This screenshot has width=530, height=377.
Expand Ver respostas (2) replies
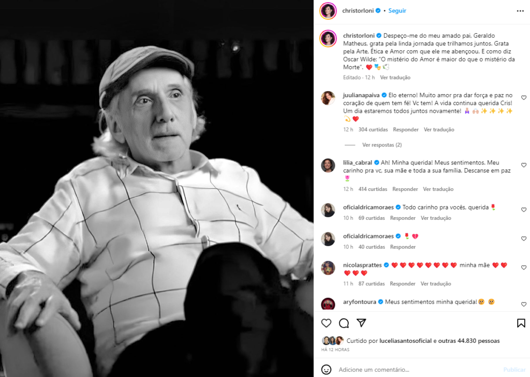[x=382, y=145]
